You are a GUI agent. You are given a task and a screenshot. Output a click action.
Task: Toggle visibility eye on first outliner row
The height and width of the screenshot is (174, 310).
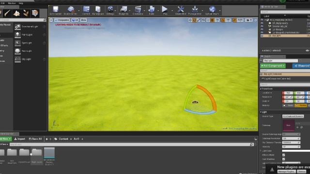(x=262, y=20)
